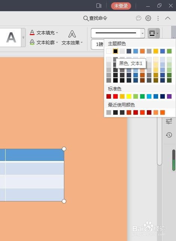This screenshot has height=241, width=176.
Task: Expand the WordArt style gallery arrow
Action: tap(24, 37)
